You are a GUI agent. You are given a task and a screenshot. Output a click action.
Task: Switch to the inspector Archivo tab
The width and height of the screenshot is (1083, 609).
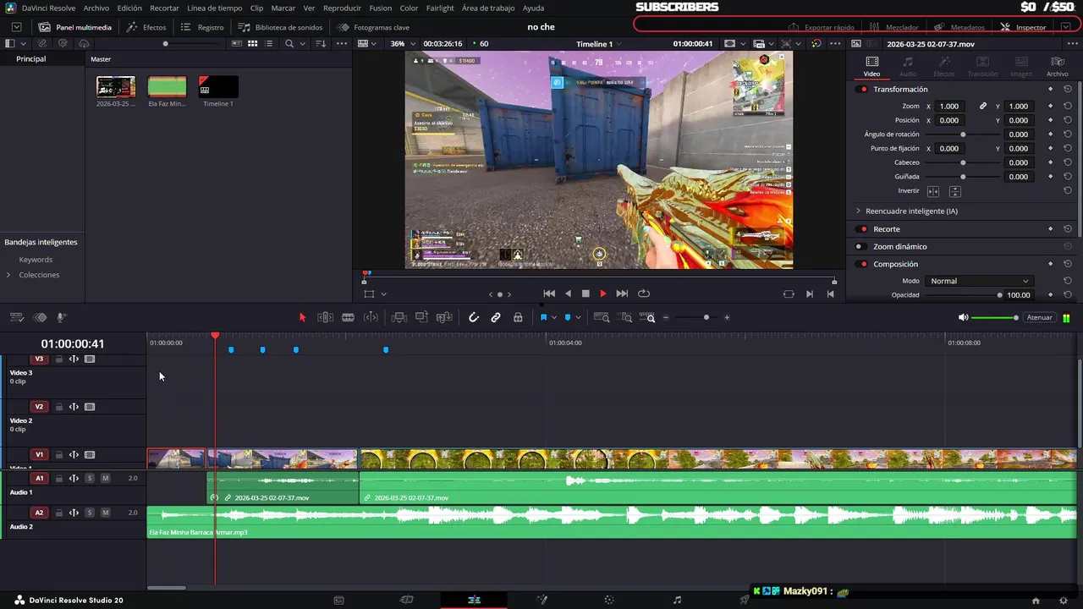(x=1058, y=66)
